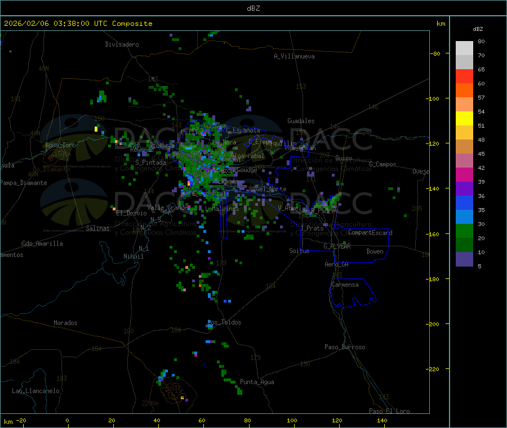Click the 100 km horizontal axis tick
The height and width of the screenshot is (428, 507).
pos(292,420)
